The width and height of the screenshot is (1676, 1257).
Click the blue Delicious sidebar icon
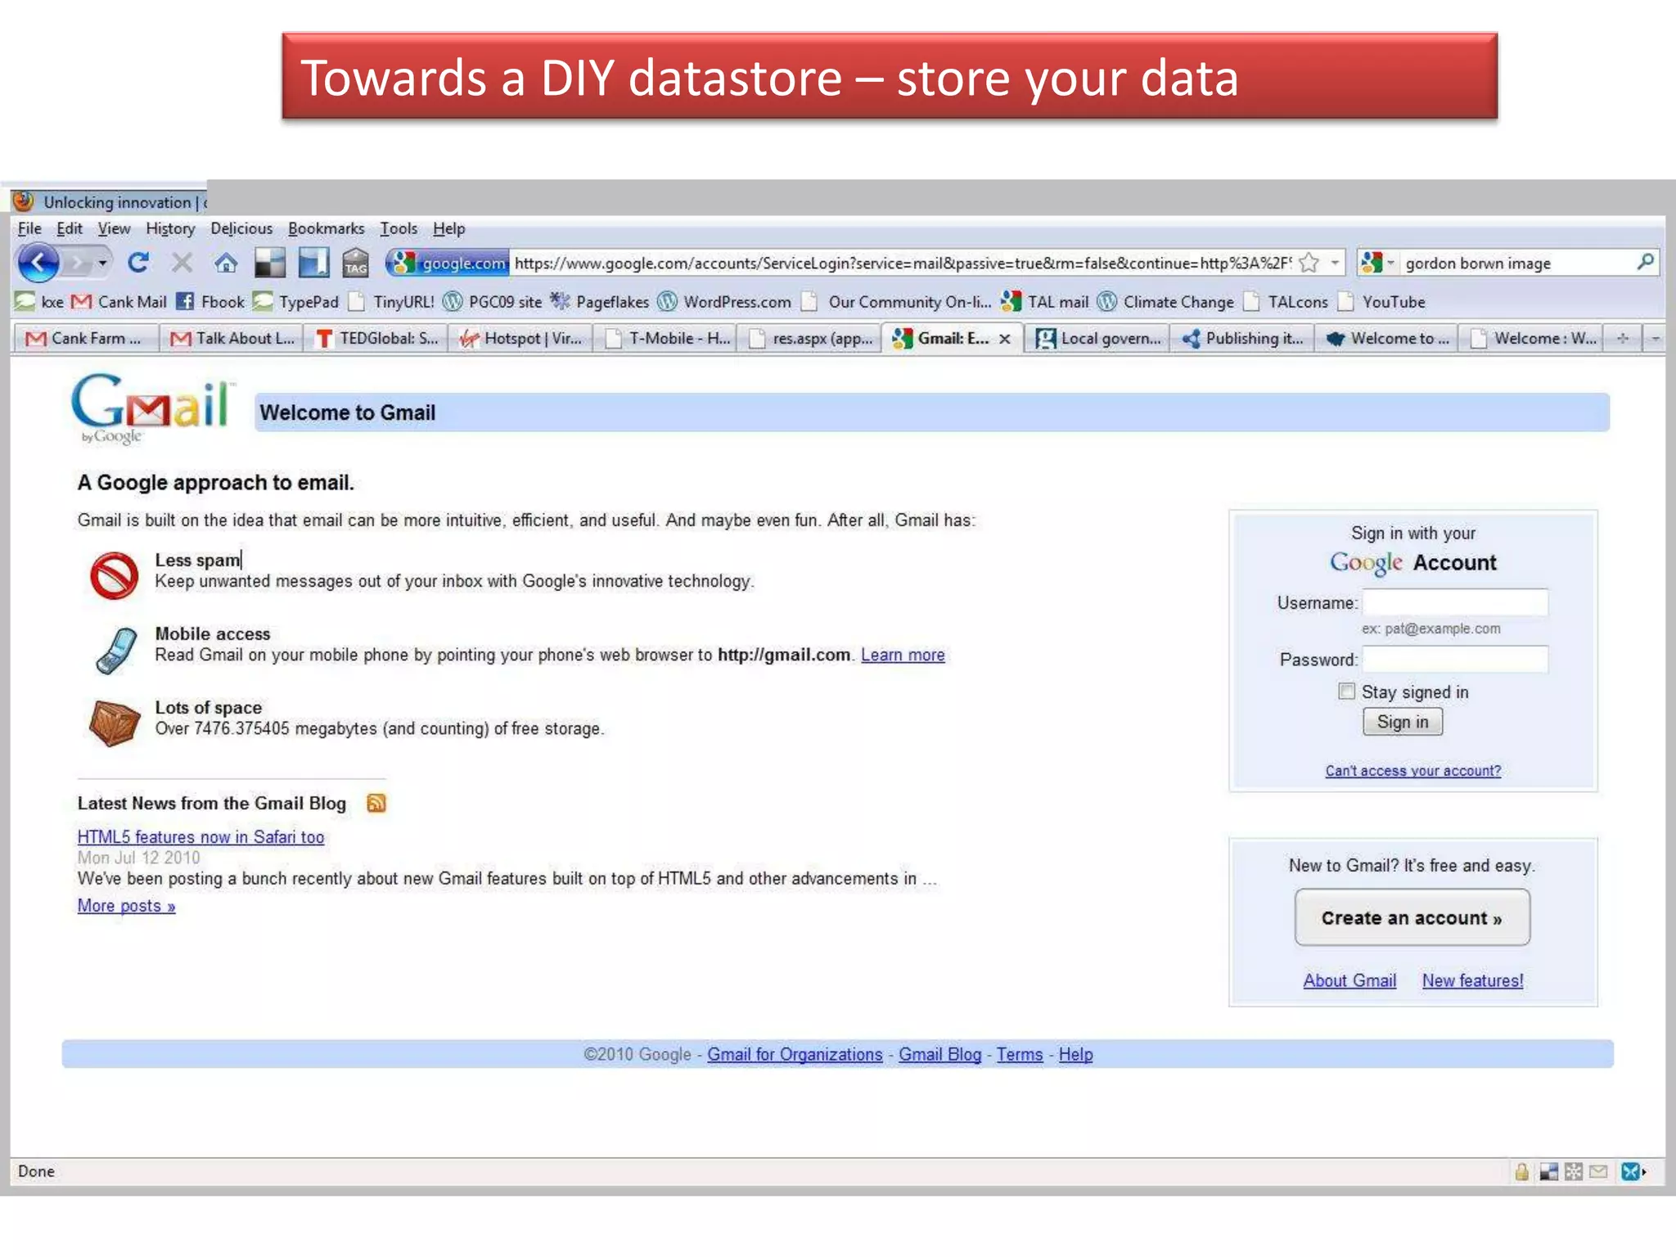pyautogui.click(x=313, y=263)
